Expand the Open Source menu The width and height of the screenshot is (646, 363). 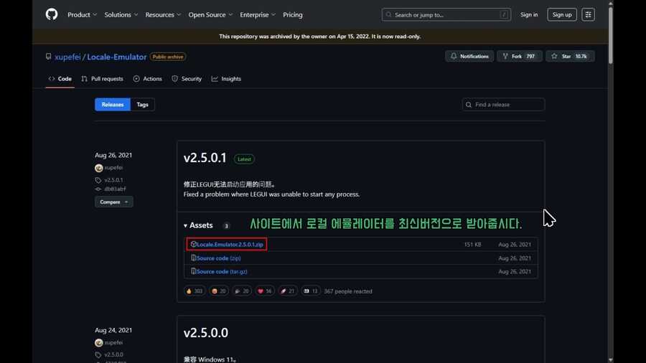pyautogui.click(x=210, y=15)
